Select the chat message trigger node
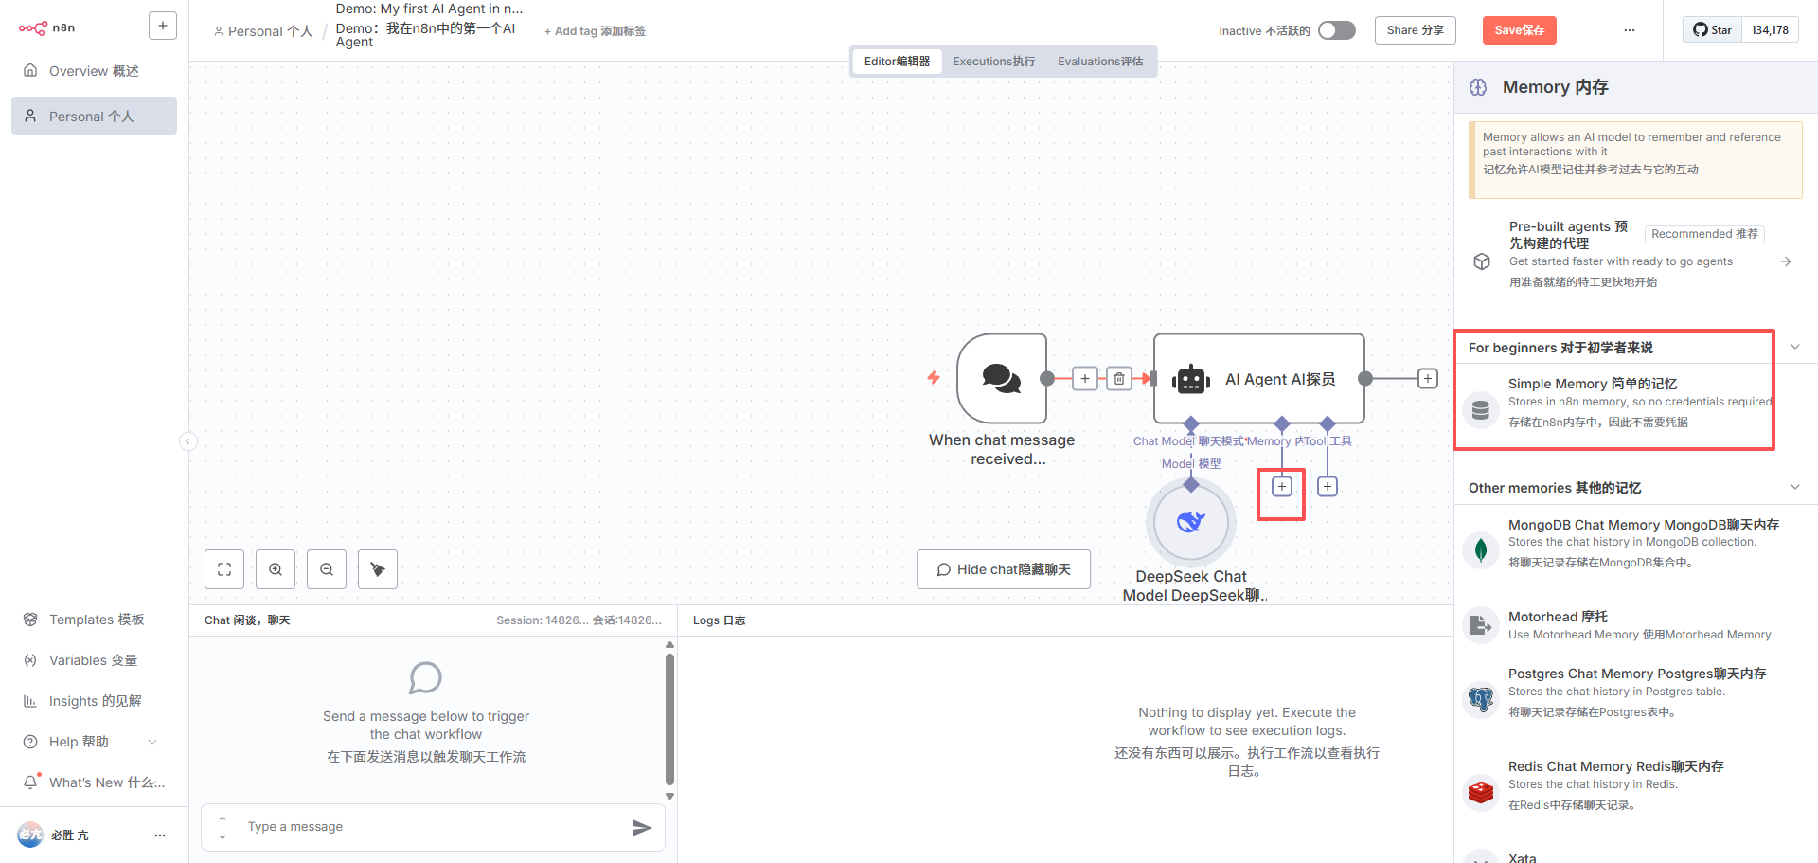 pyautogui.click(x=1002, y=378)
